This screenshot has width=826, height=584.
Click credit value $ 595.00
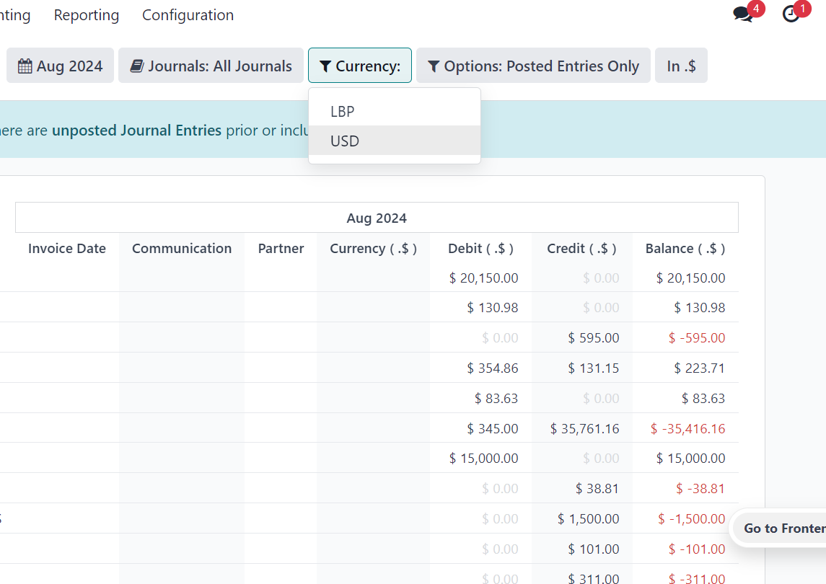coord(593,337)
